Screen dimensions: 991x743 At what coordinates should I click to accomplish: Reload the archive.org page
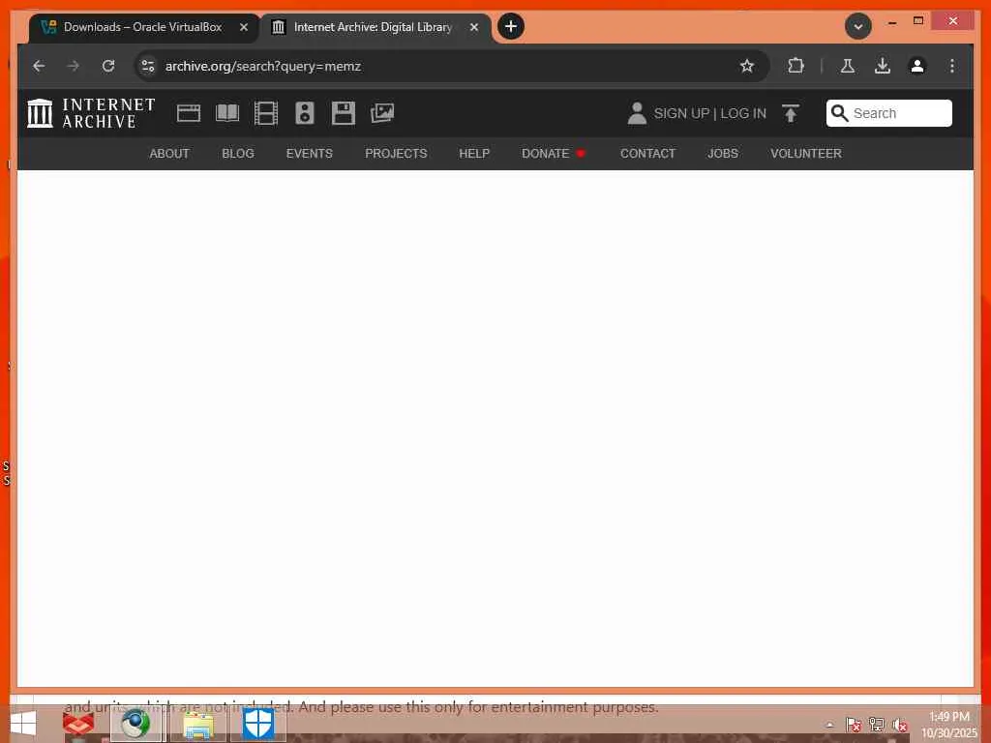(x=108, y=66)
